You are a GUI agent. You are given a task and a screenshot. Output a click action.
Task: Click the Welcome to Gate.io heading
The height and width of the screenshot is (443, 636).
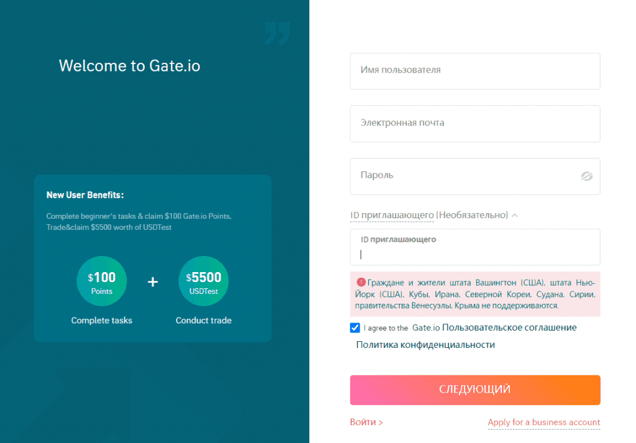point(129,66)
